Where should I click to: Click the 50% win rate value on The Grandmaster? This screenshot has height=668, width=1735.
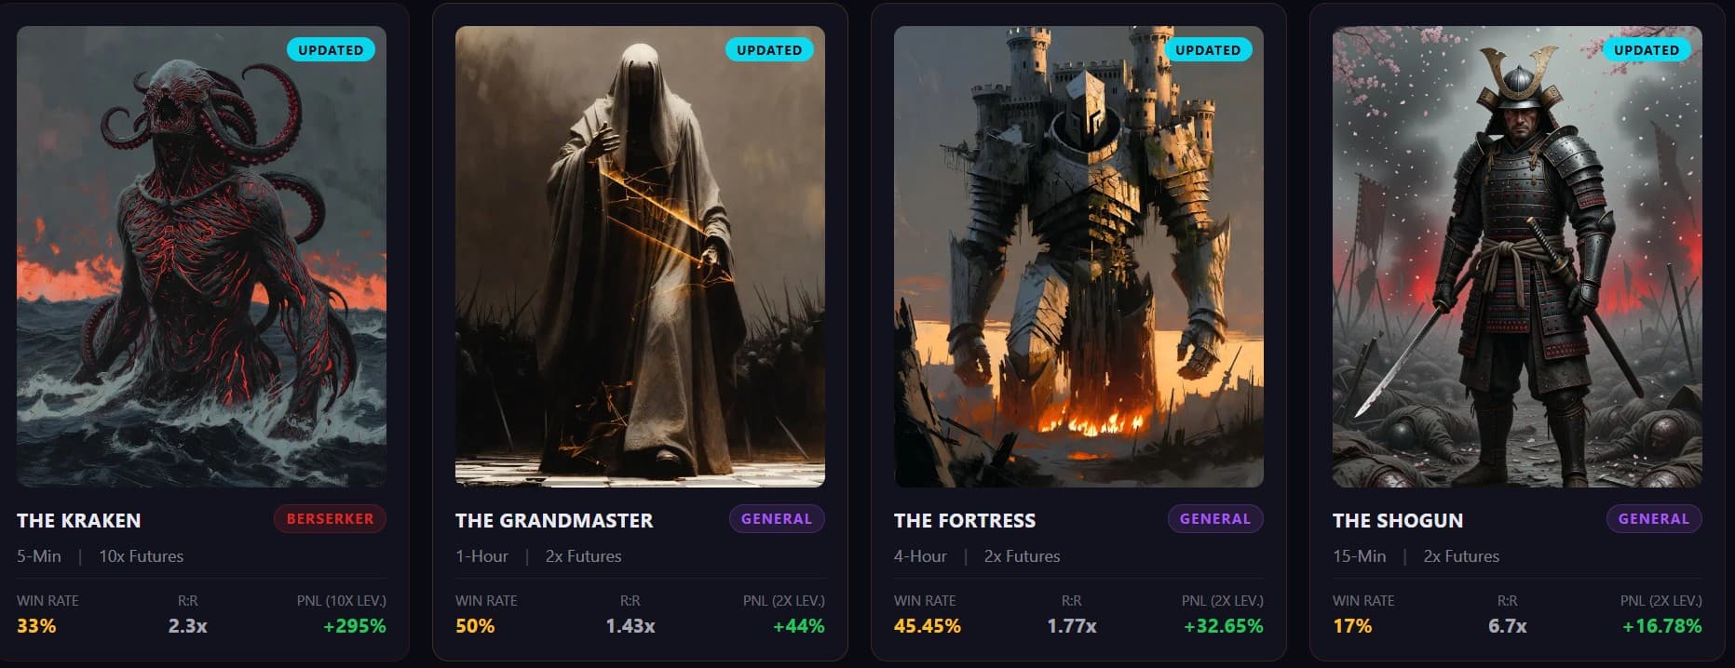(476, 626)
